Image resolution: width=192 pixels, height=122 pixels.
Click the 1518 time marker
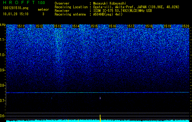[149, 26]
